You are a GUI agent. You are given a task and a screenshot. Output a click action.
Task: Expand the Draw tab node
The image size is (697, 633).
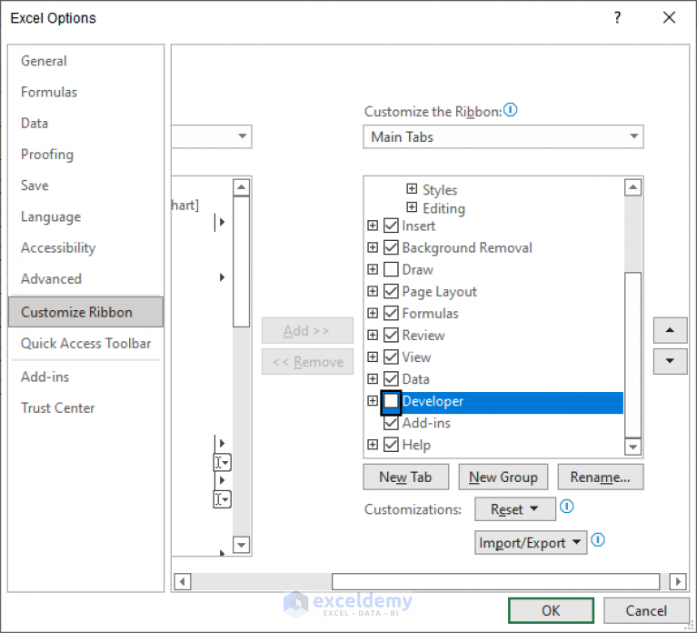point(373,269)
